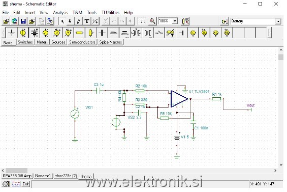Image resolution: width=287 pixels, height=192 pixels.
Task: Toggle the arrow selection mode tool
Action: coord(62,21)
